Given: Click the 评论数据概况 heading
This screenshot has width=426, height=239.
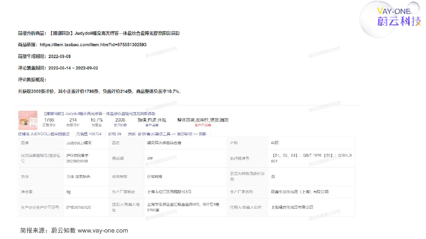Looking at the screenshot, I should tap(32, 80).
